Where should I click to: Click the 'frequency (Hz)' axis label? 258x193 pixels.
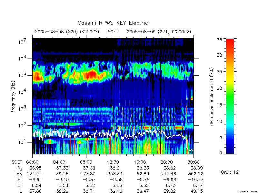click(13, 96)
